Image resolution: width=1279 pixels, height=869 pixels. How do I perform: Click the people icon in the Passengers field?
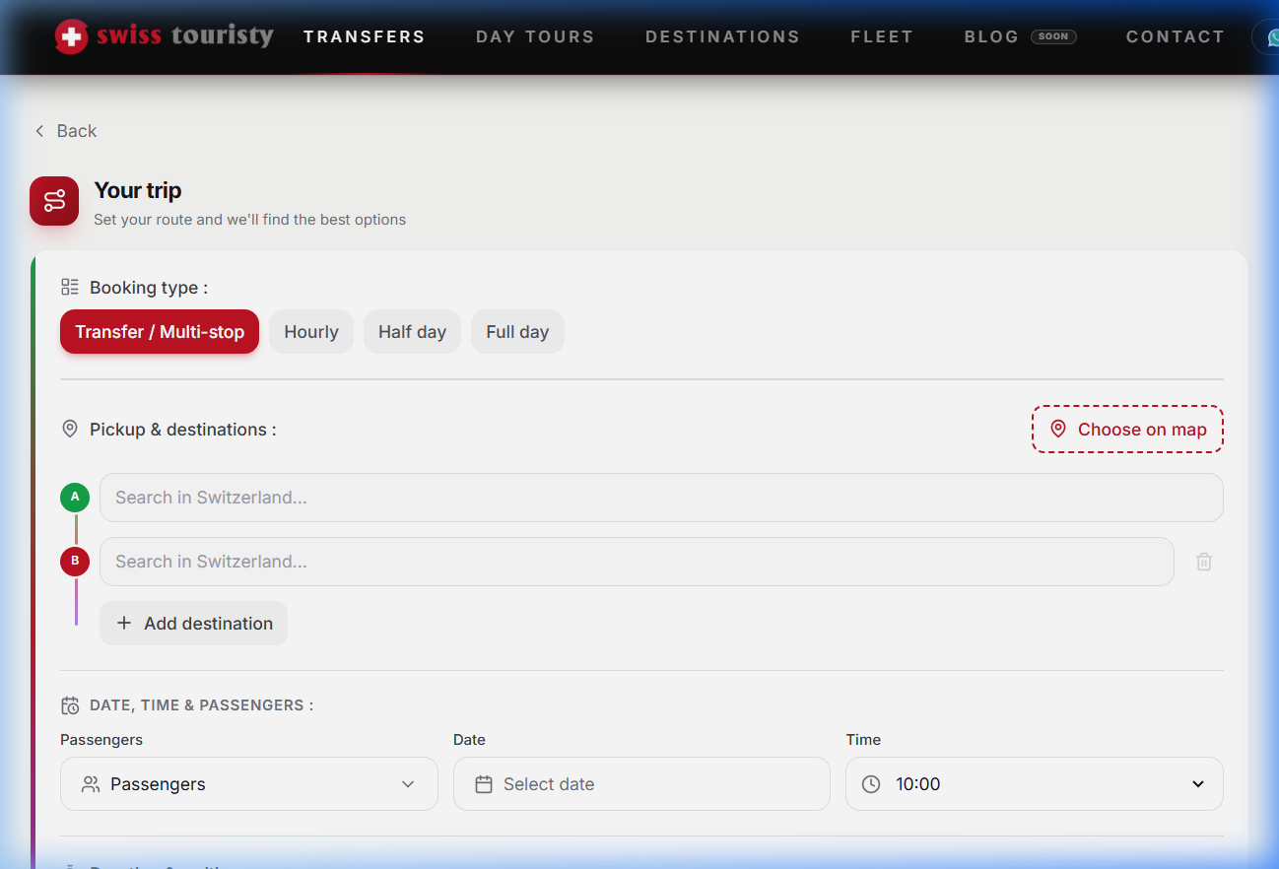click(91, 784)
